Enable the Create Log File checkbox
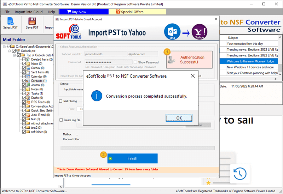This screenshot has width=283, height=194. click(x=61, y=120)
